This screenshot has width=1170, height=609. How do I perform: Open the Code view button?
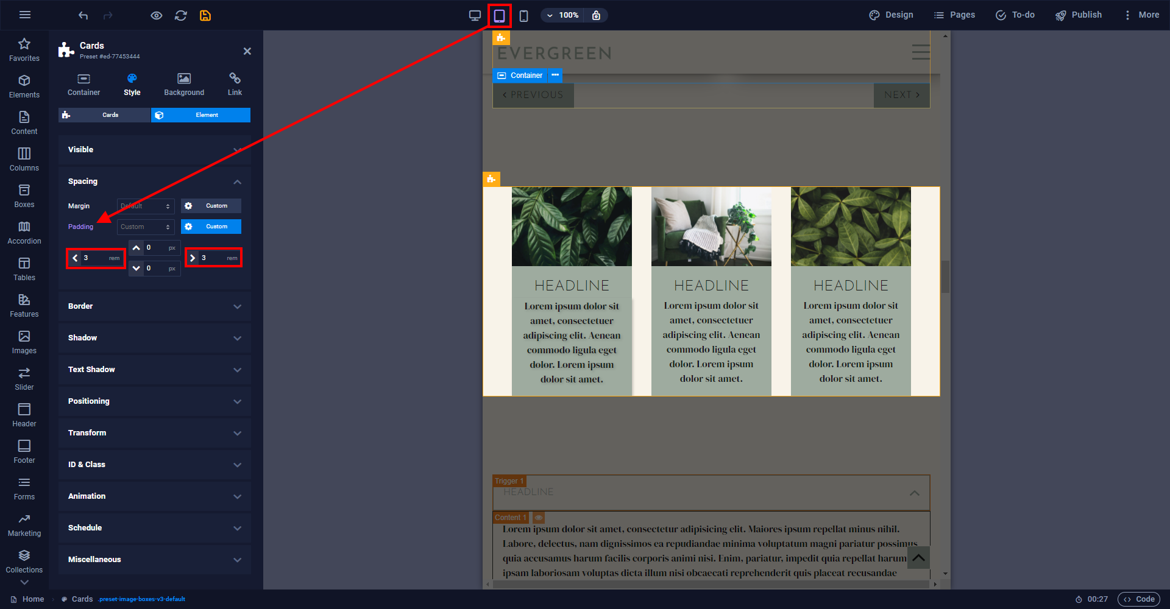pos(1140,599)
